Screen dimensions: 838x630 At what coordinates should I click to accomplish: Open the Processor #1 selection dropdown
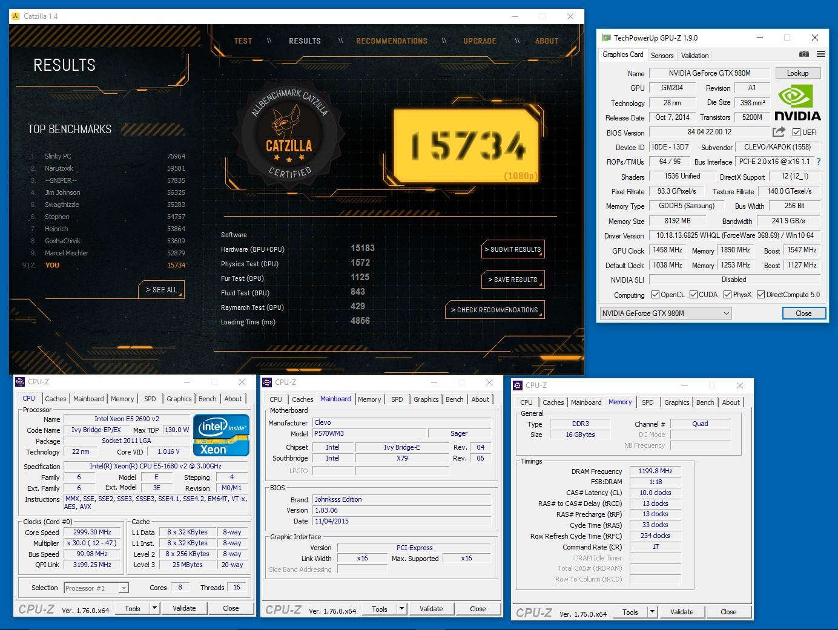coord(96,588)
